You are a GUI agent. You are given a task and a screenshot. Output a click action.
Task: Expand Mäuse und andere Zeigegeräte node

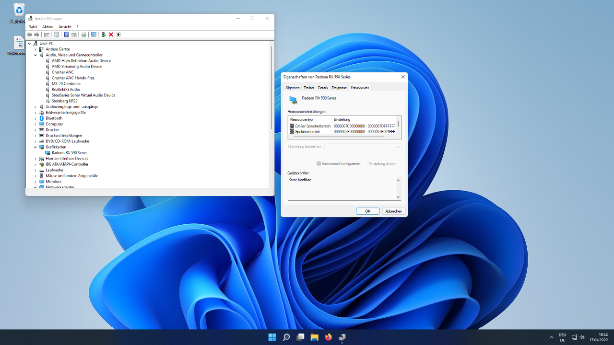[35, 176]
